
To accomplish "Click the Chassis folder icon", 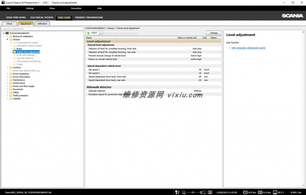I will pos(11,40).
